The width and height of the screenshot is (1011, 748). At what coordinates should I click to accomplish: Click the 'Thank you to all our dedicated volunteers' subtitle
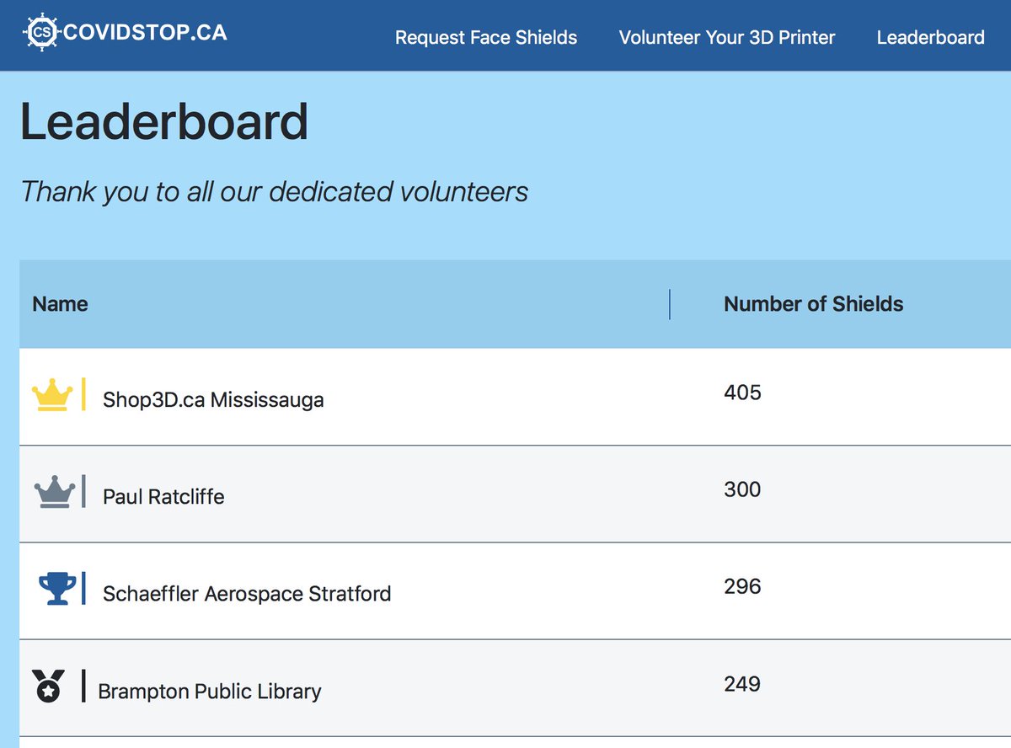(274, 192)
